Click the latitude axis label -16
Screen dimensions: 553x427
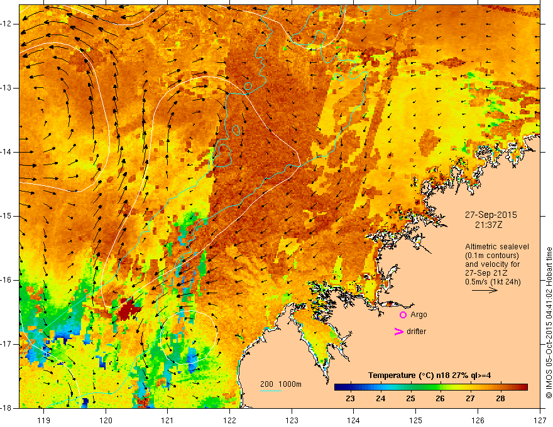pos(7,280)
